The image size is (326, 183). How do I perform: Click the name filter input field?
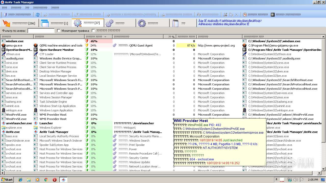[x=41, y=31]
